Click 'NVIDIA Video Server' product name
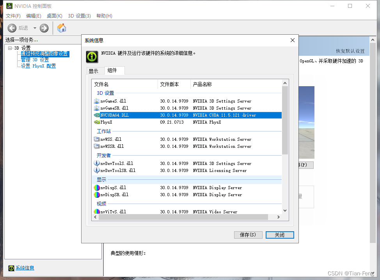The height and width of the screenshot is (280, 380). (215, 212)
